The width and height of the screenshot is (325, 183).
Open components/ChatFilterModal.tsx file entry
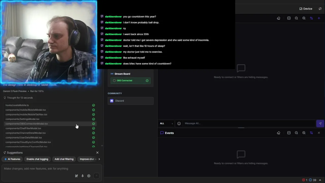point(50,128)
